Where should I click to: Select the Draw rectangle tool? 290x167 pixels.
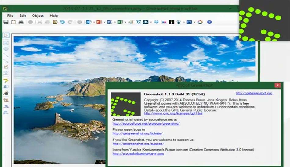6,43
